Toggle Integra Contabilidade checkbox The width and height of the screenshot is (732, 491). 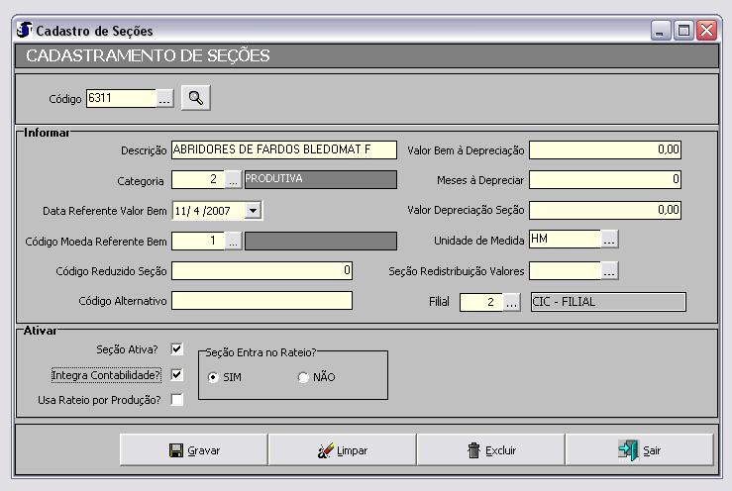(x=177, y=375)
